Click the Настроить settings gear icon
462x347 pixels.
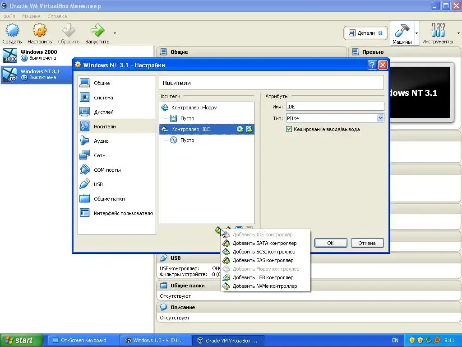tap(40, 30)
